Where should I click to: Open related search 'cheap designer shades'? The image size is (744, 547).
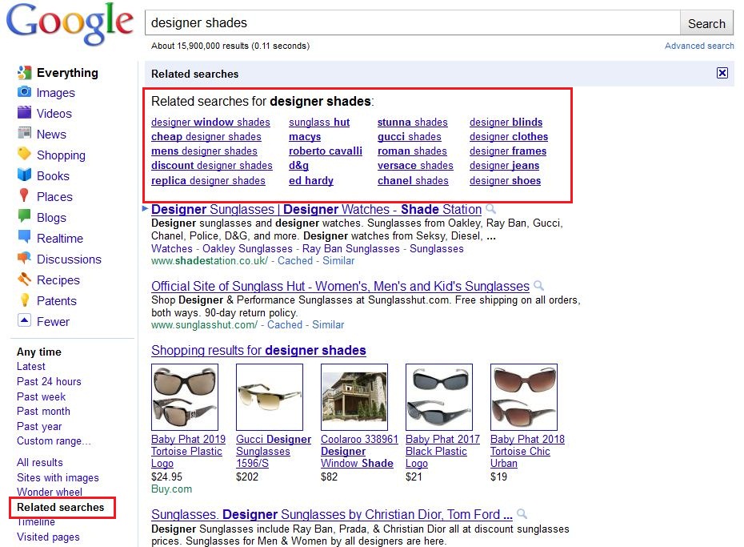pos(206,137)
